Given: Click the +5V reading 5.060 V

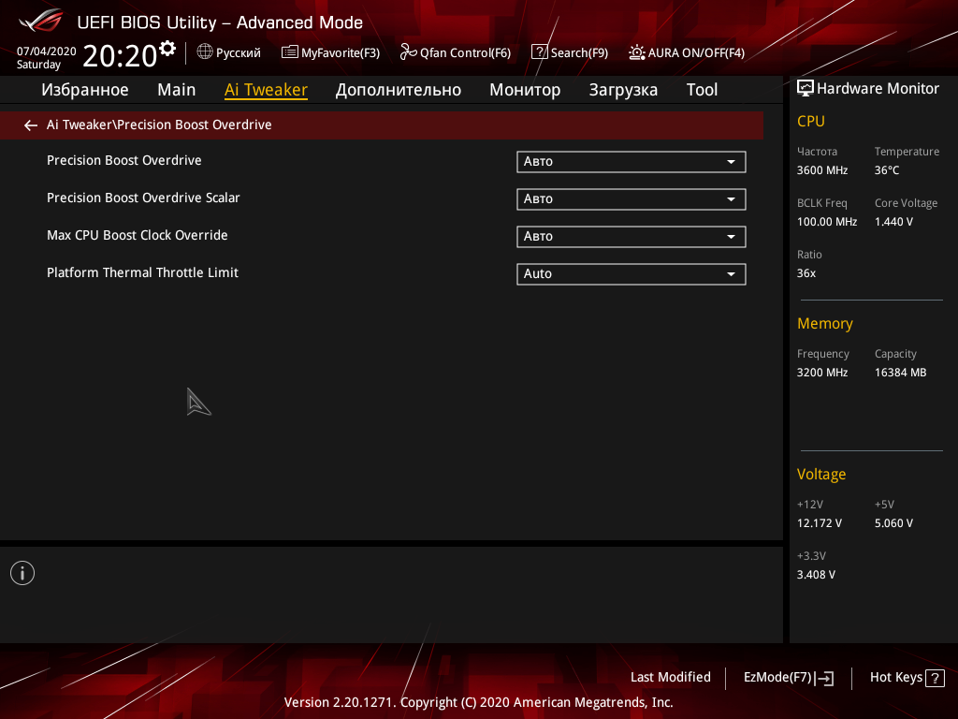Looking at the screenshot, I should coord(893,522).
